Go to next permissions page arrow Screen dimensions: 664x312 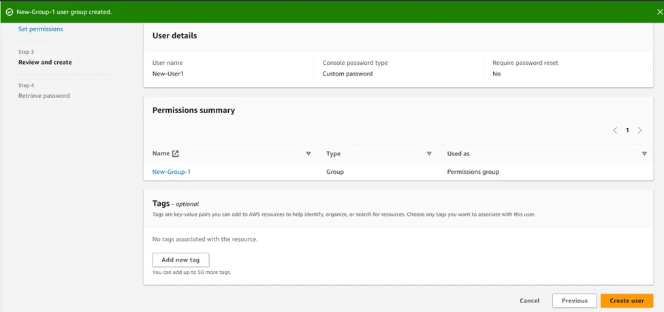639,130
